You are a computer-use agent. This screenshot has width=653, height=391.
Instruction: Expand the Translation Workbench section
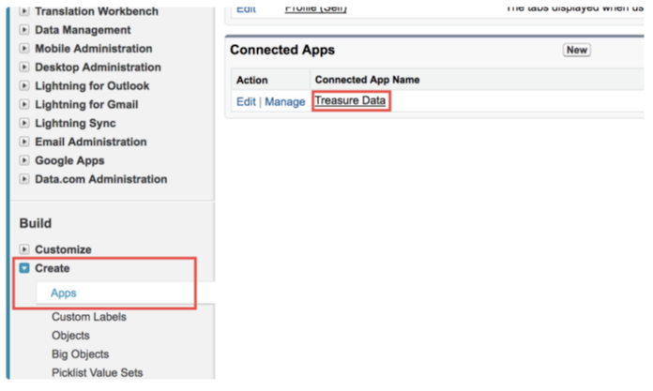click(x=24, y=11)
